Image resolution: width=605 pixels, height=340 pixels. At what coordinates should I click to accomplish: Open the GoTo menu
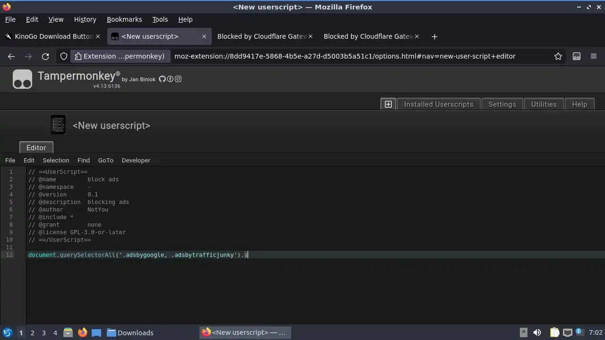[105, 160]
